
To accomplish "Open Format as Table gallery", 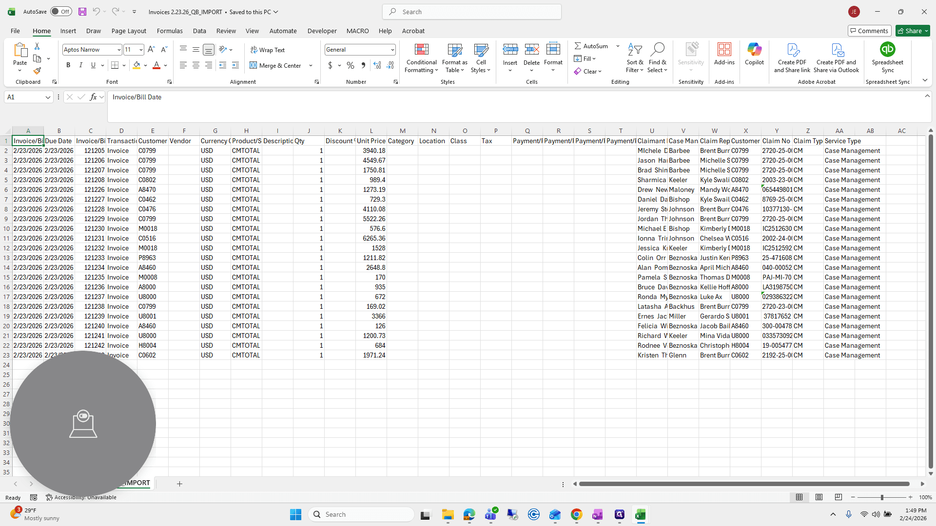I will tap(454, 58).
